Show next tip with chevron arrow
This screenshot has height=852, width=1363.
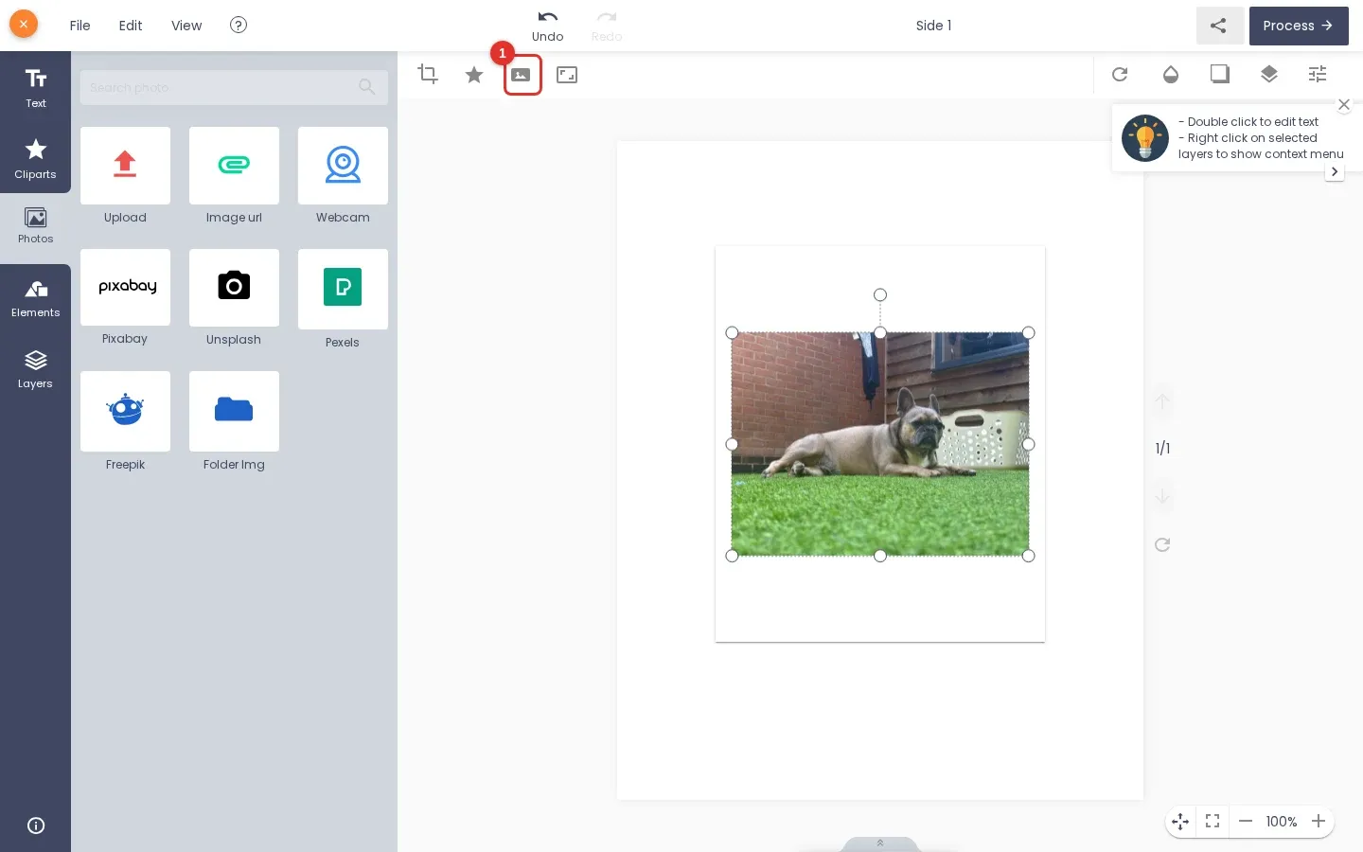coord(1335,171)
